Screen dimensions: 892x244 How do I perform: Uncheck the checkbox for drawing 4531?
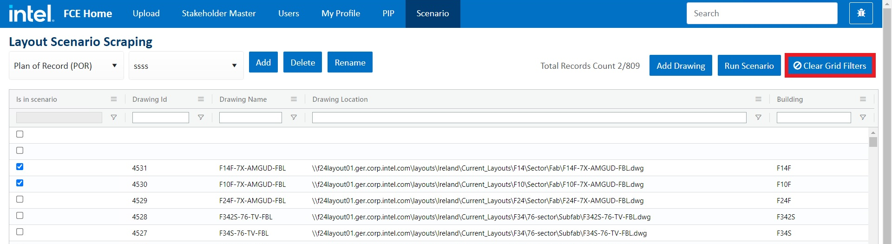[x=20, y=167]
